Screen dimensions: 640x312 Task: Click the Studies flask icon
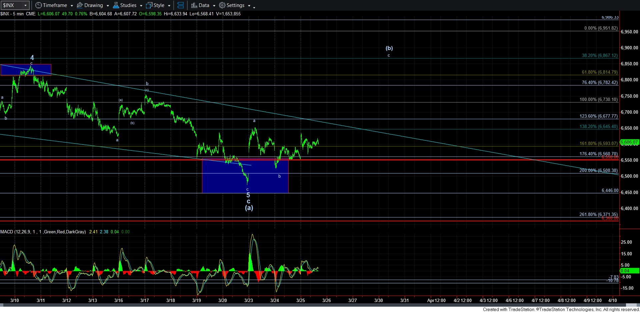click(116, 5)
